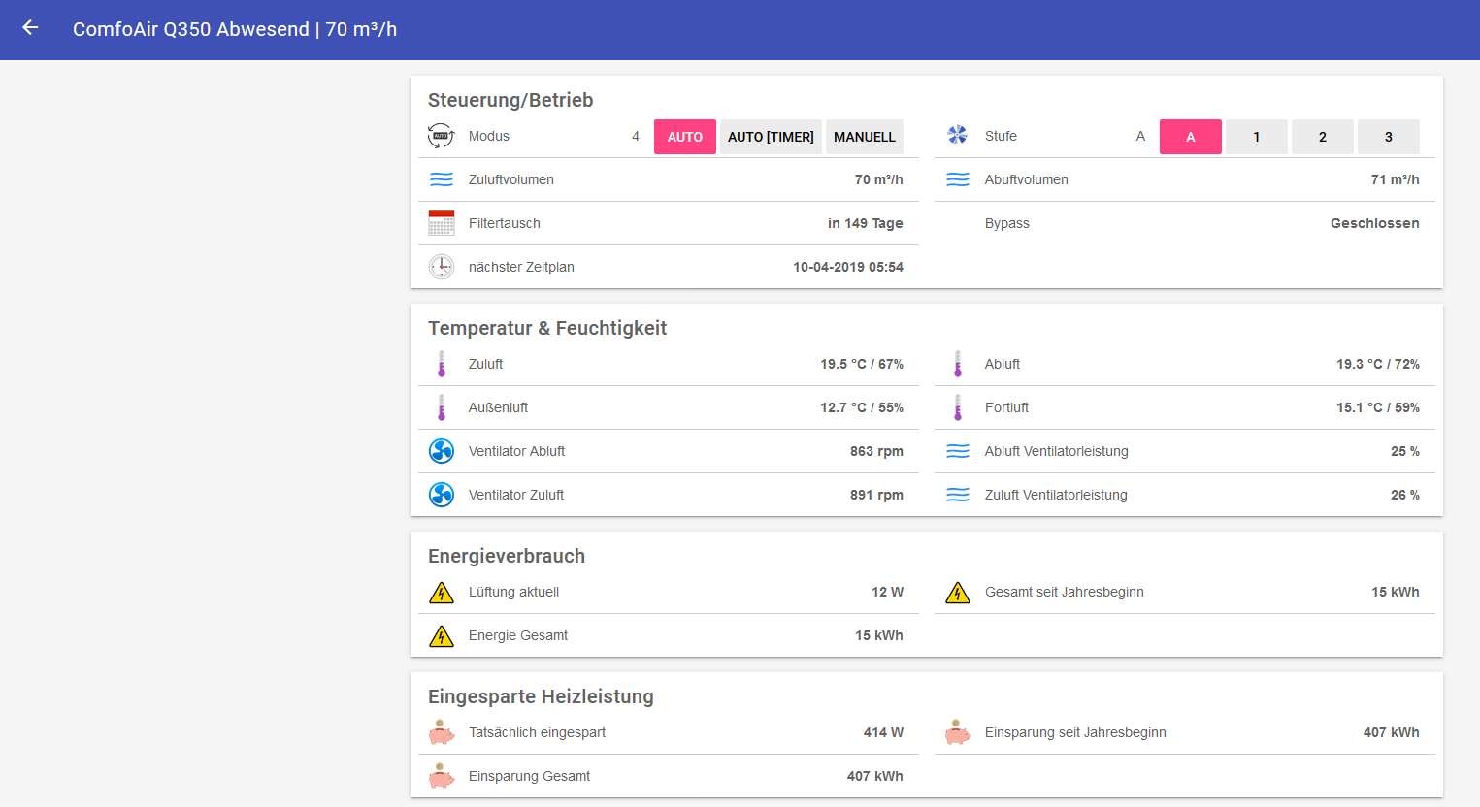1480x807 pixels.
Task: Set fan Stufe to 1
Action: point(1256,137)
